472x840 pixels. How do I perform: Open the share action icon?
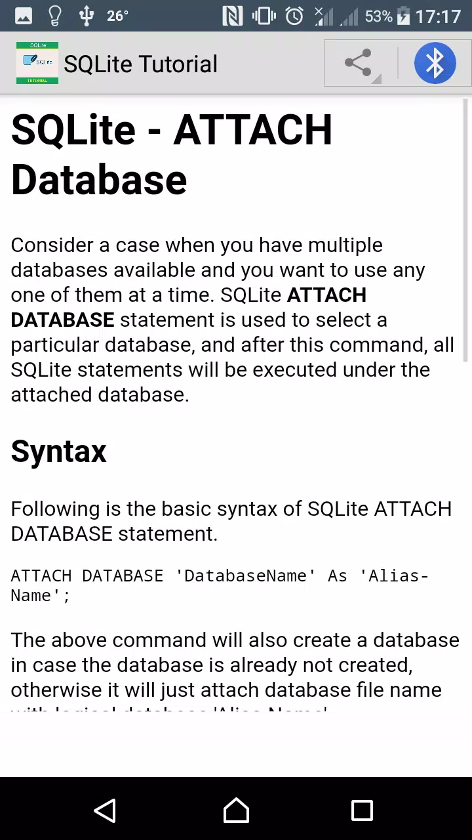(358, 63)
